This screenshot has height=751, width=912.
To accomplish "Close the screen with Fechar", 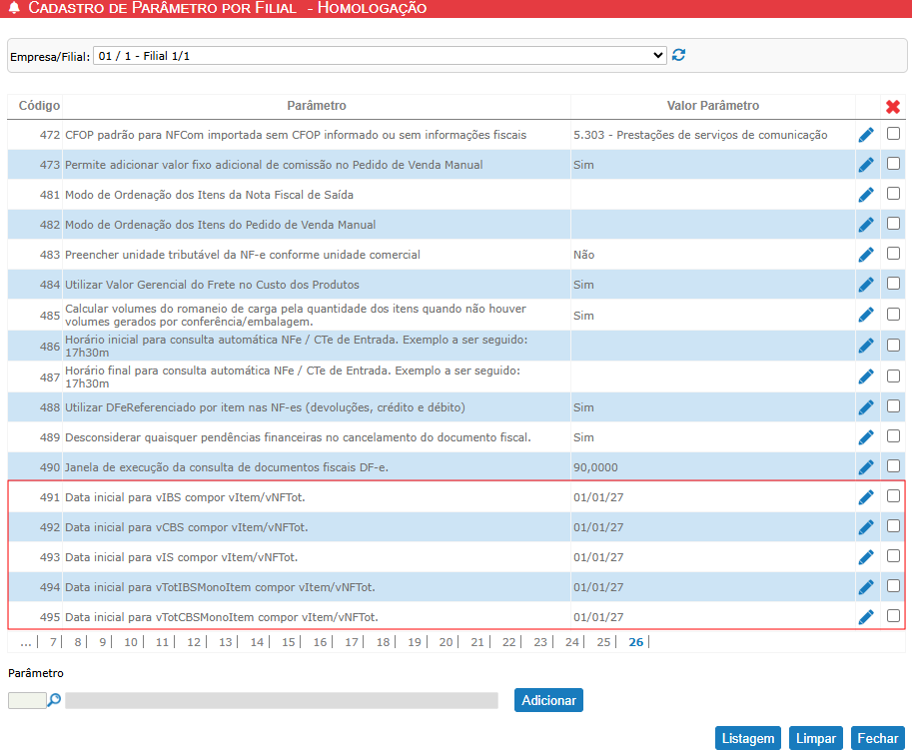I will click(878, 738).
